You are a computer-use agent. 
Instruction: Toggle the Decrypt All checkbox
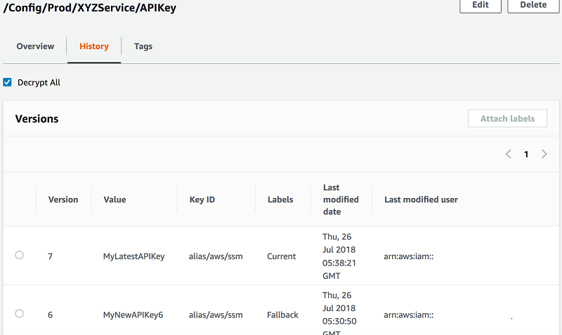coord(8,82)
